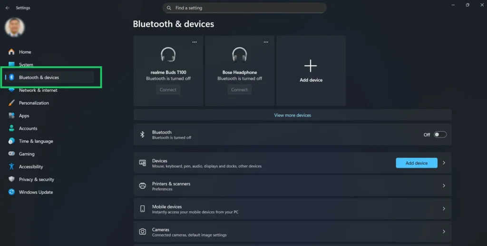Viewport: 487px width, 246px height.
Task: Click the Accounts person icon
Action: pos(11,128)
